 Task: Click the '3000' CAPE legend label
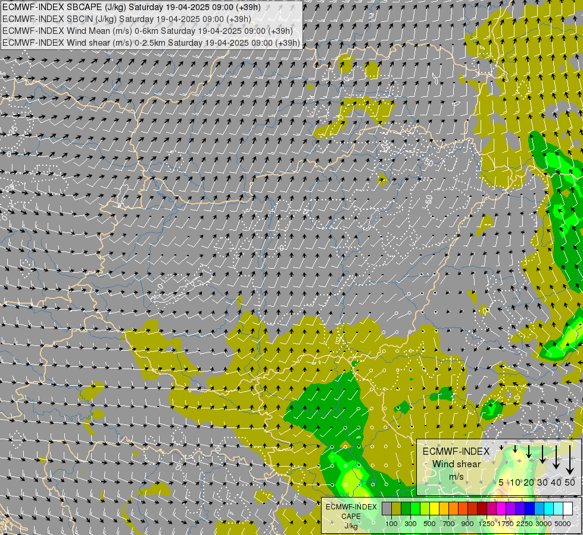point(544,524)
